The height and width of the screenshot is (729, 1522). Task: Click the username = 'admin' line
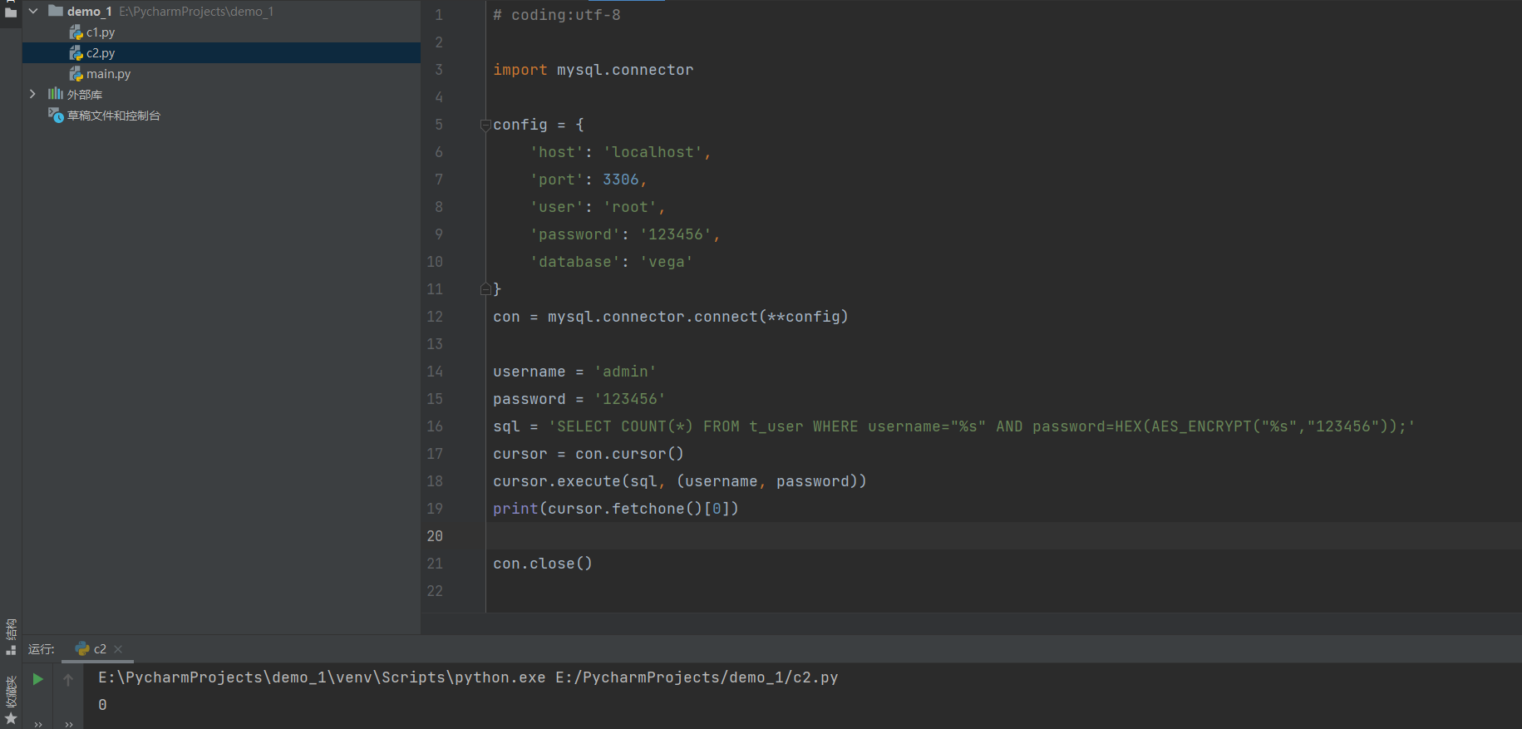tap(574, 372)
